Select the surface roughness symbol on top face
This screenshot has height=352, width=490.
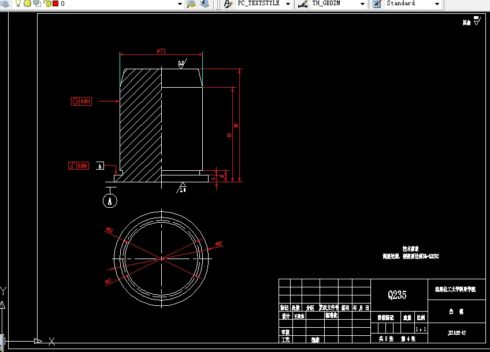(x=183, y=63)
